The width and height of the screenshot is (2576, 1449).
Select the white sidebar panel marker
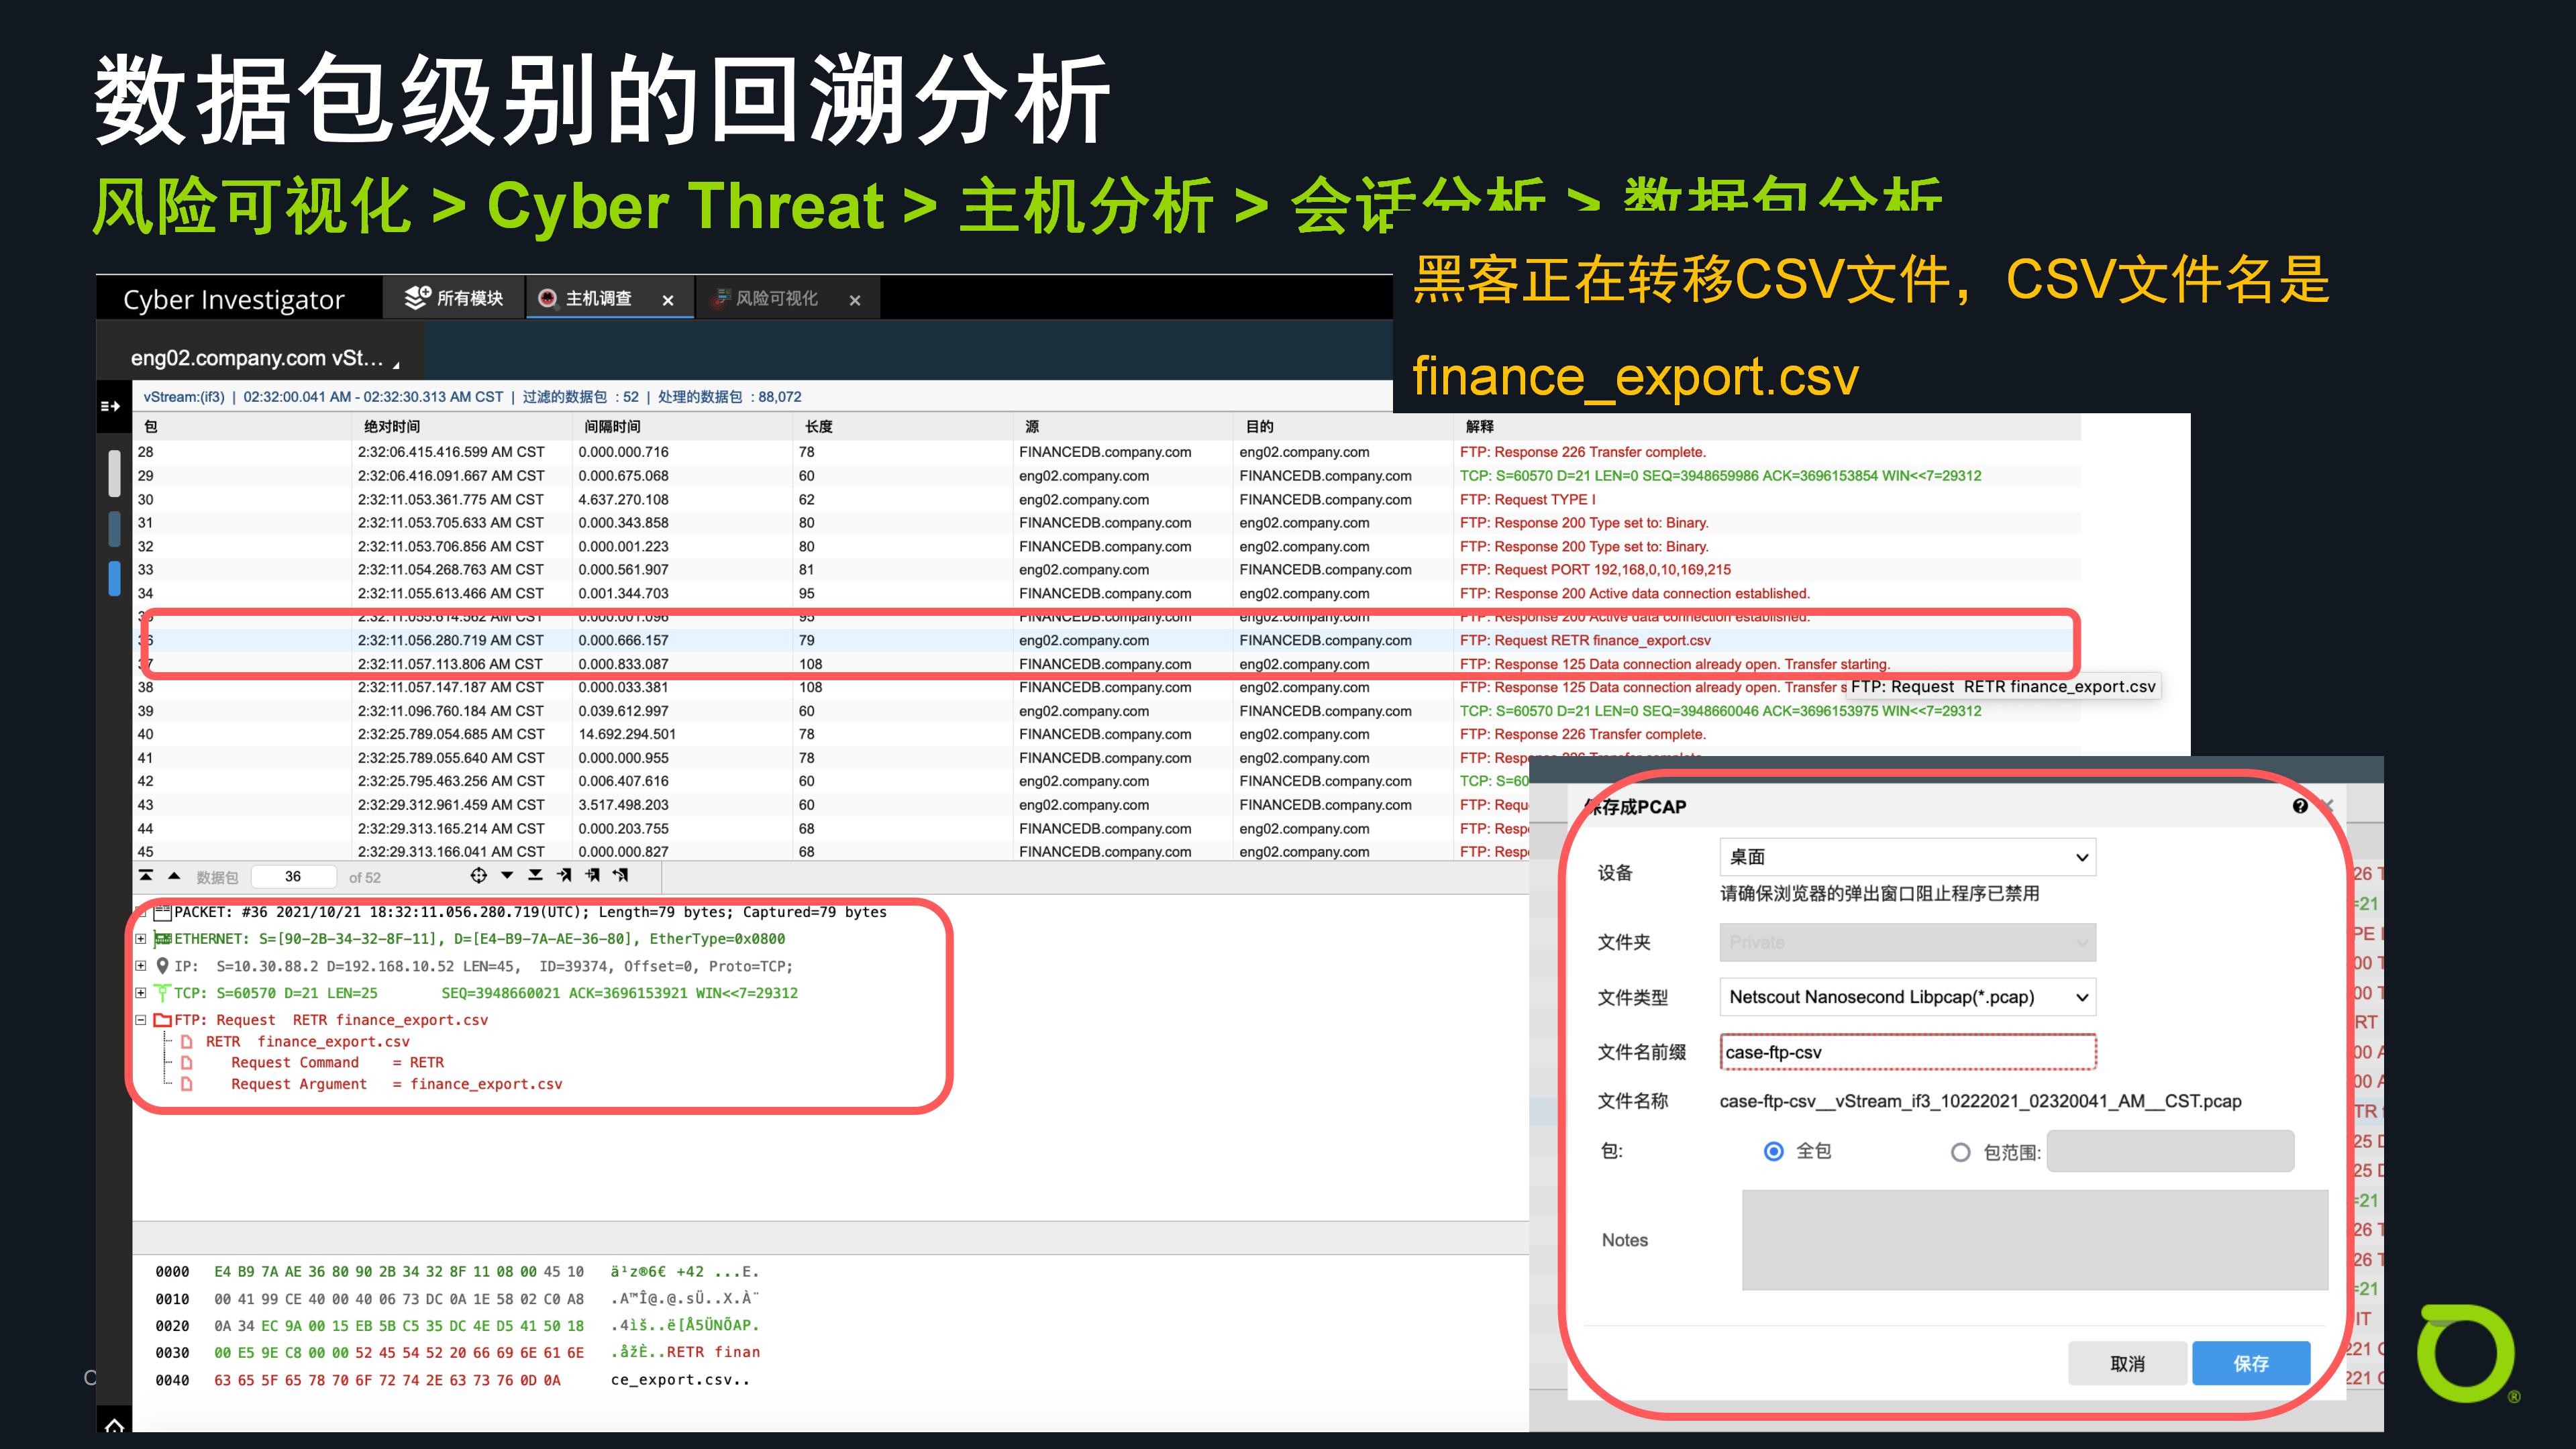115,473
